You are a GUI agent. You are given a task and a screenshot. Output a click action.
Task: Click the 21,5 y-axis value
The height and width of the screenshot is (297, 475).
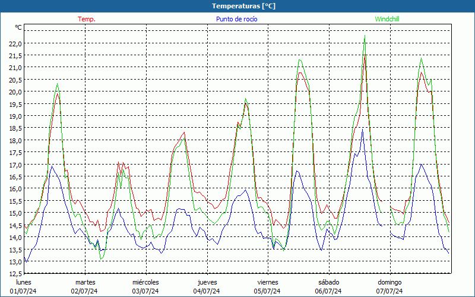coord(15,56)
